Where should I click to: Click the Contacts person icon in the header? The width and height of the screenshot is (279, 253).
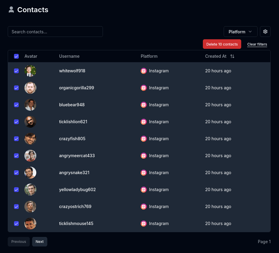pyautogui.click(x=11, y=9)
